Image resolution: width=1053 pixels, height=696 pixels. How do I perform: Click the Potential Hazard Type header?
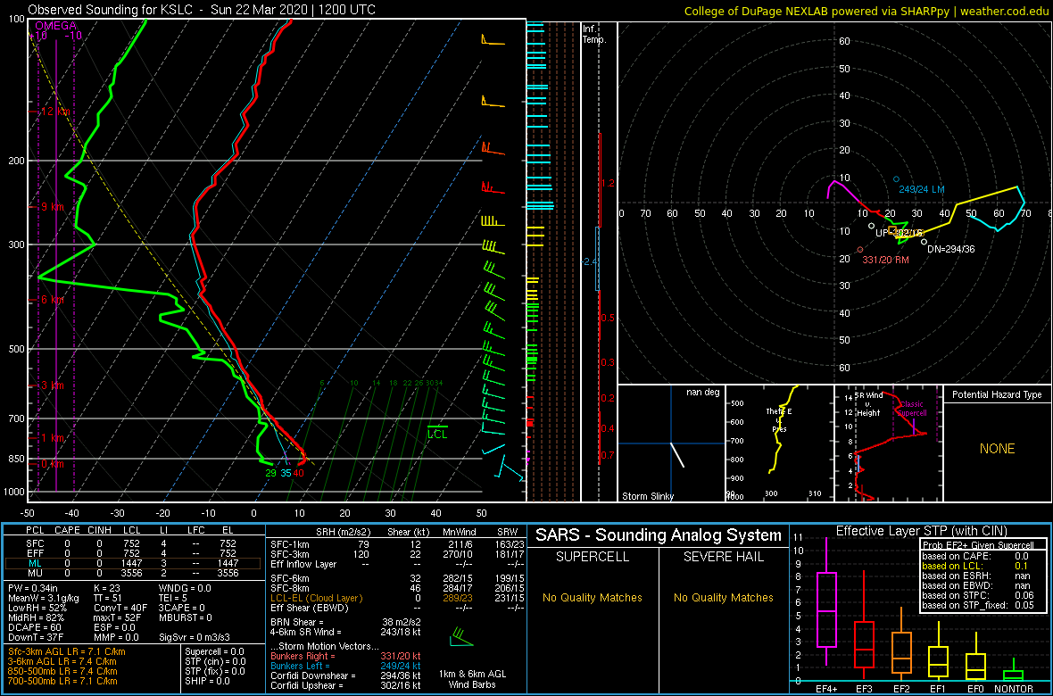point(997,395)
